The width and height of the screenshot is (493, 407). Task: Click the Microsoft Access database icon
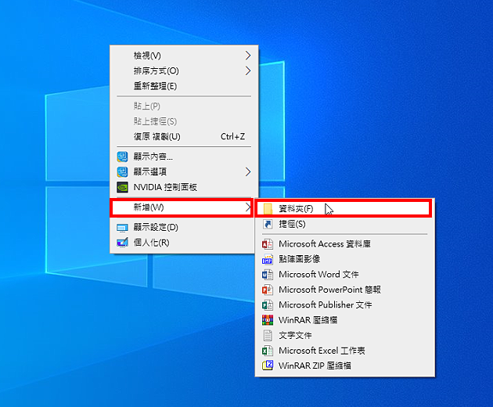(268, 243)
